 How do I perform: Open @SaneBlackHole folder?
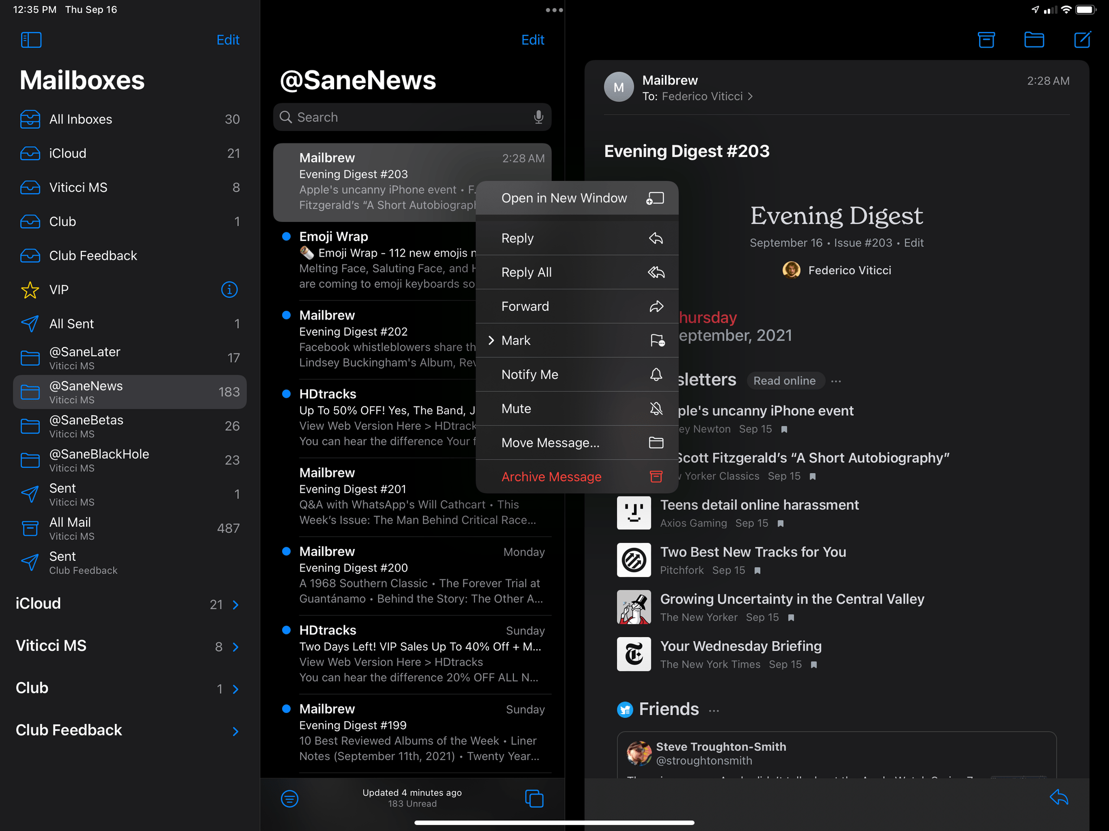pyautogui.click(x=129, y=460)
